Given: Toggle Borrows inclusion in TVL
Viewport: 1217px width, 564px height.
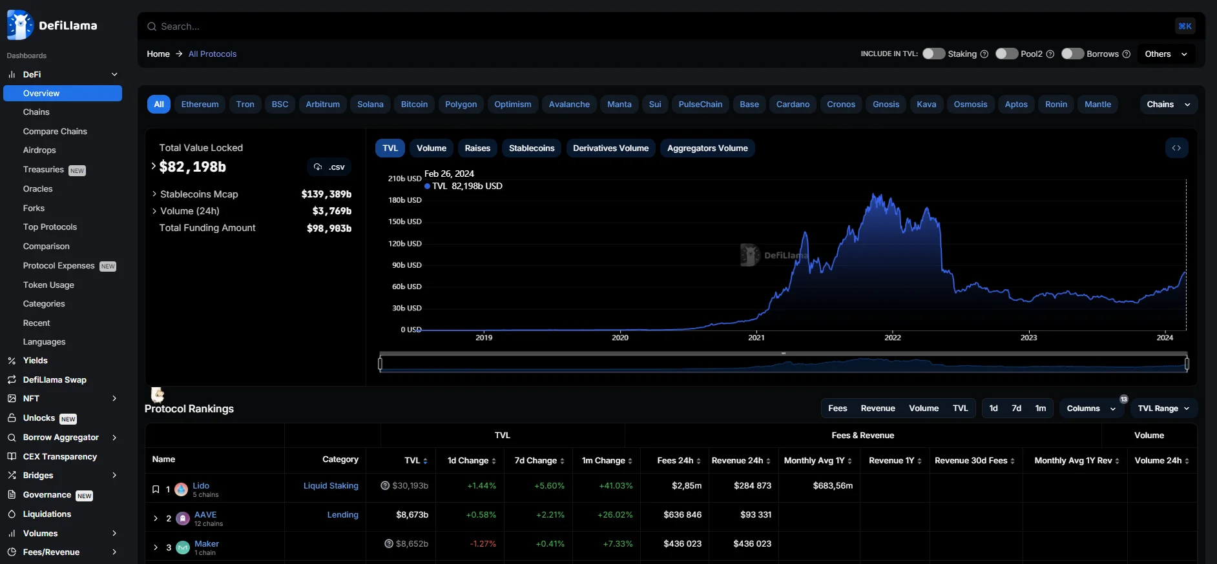Looking at the screenshot, I should tap(1072, 54).
